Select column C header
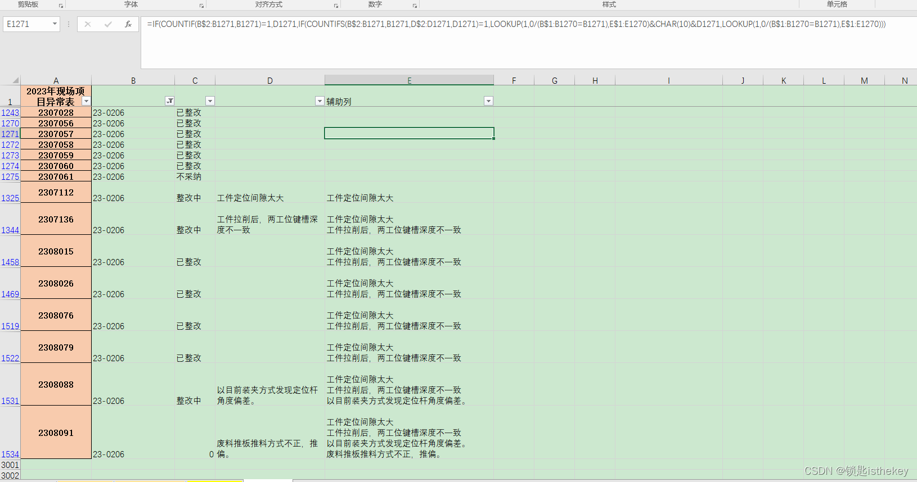 click(195, 80)
